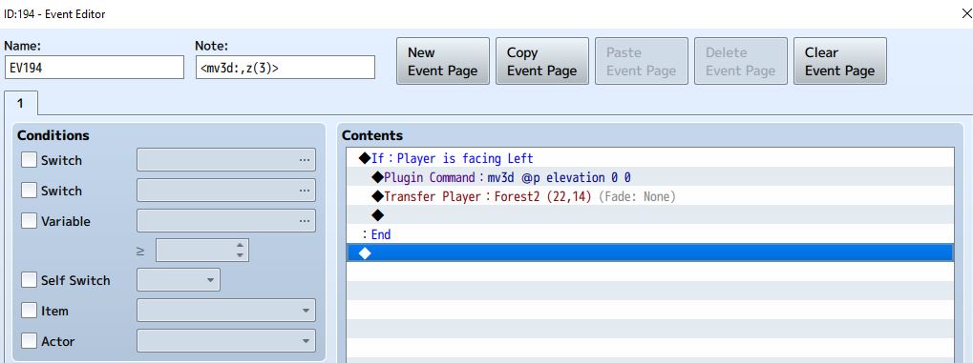Enable the first Switch condition checkbox
This screenshot has height=363, width=973.
[x=30, y=160]
